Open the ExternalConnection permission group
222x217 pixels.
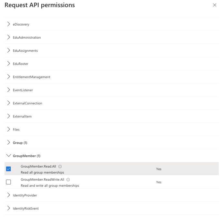click(27, 103)
